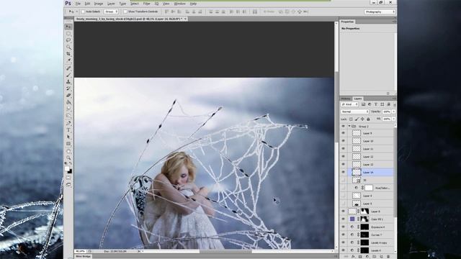Image resolution: width=461 pixels, height=259 pixels.
Task: Hide Layer 14 with its eye icon
Action: [x=343, y=172]
